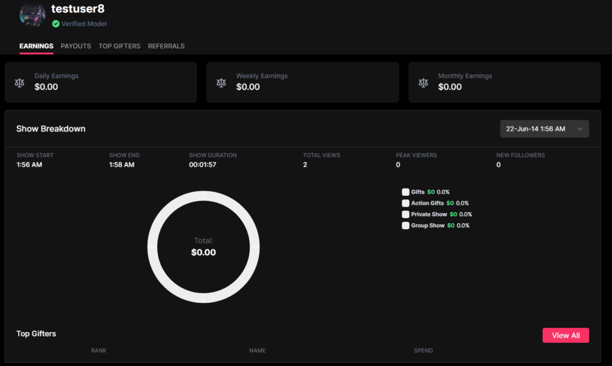Toggle the Group Show legend checkbox
This screenshot has width=612, height=366.
406,226
